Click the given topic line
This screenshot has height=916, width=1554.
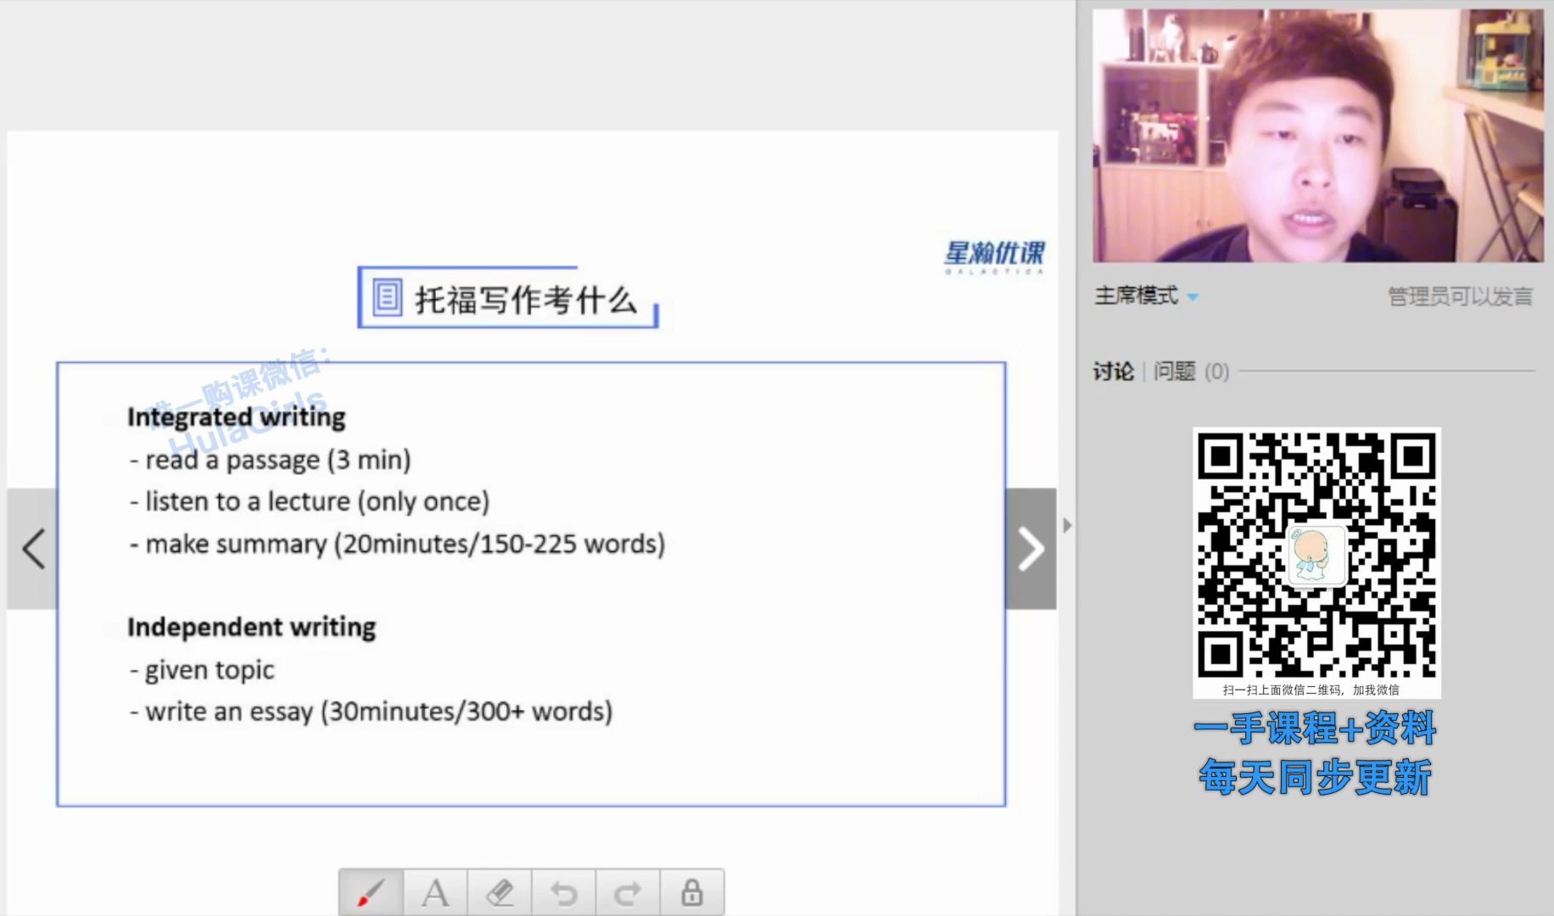(202, 670)
